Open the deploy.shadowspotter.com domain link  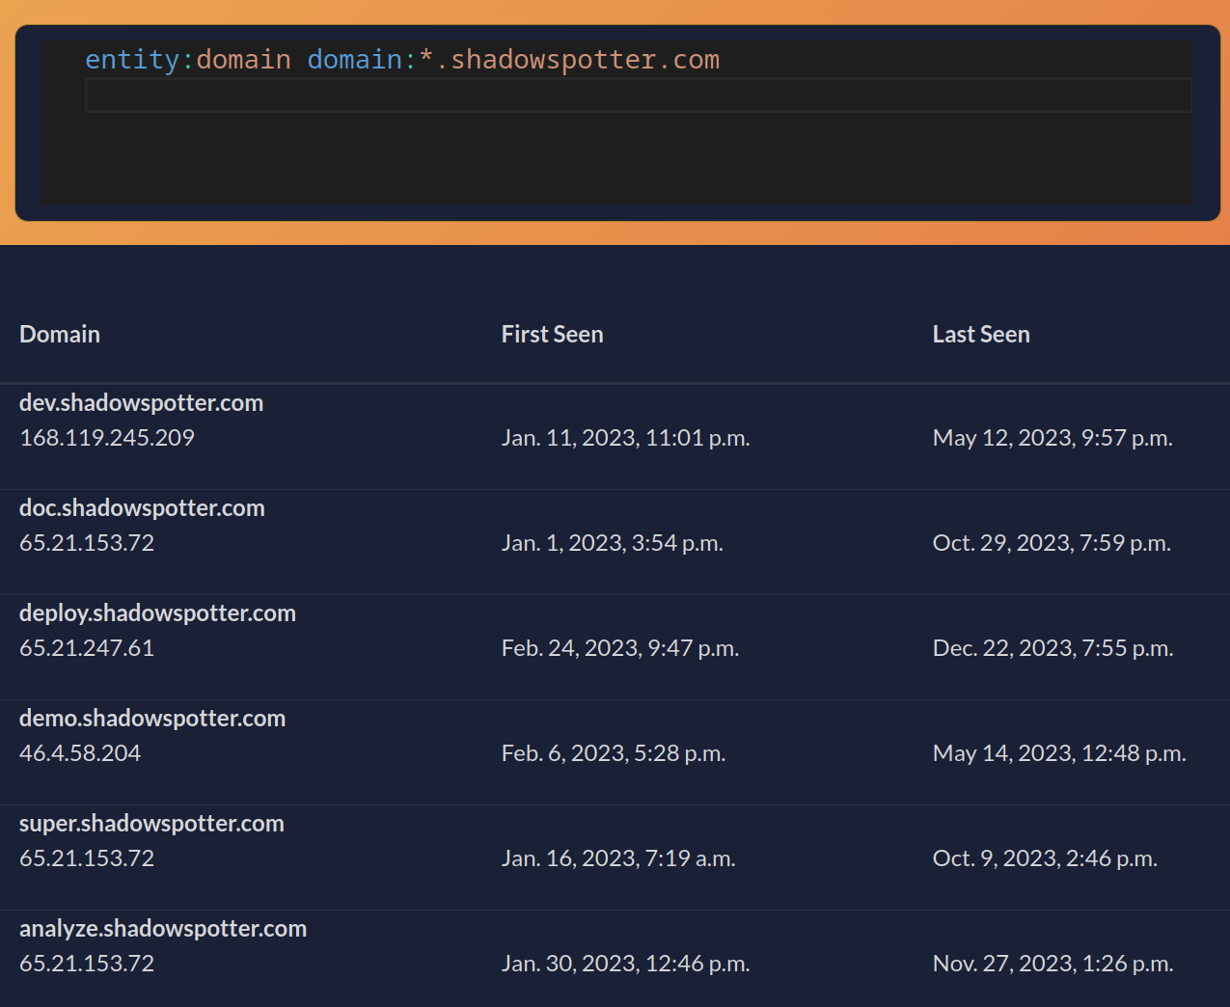[x=157, y=613]
